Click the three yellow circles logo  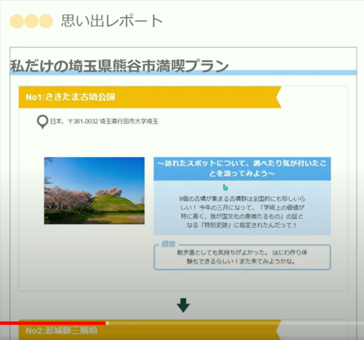click(x=31, y=21)
